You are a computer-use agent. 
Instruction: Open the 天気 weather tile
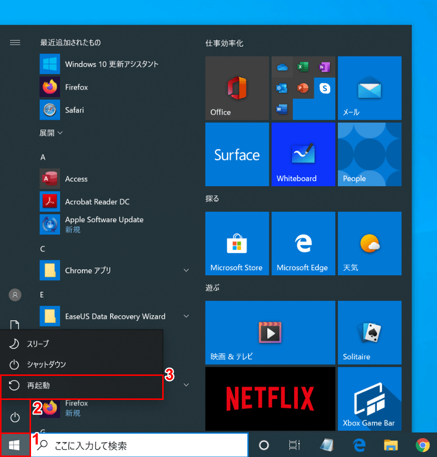coord(369,243)
